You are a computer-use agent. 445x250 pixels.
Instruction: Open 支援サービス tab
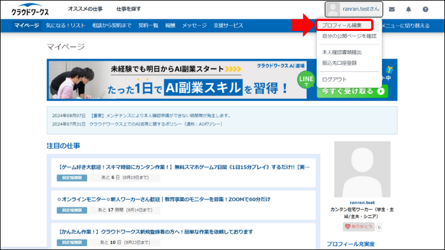[228, 26]
